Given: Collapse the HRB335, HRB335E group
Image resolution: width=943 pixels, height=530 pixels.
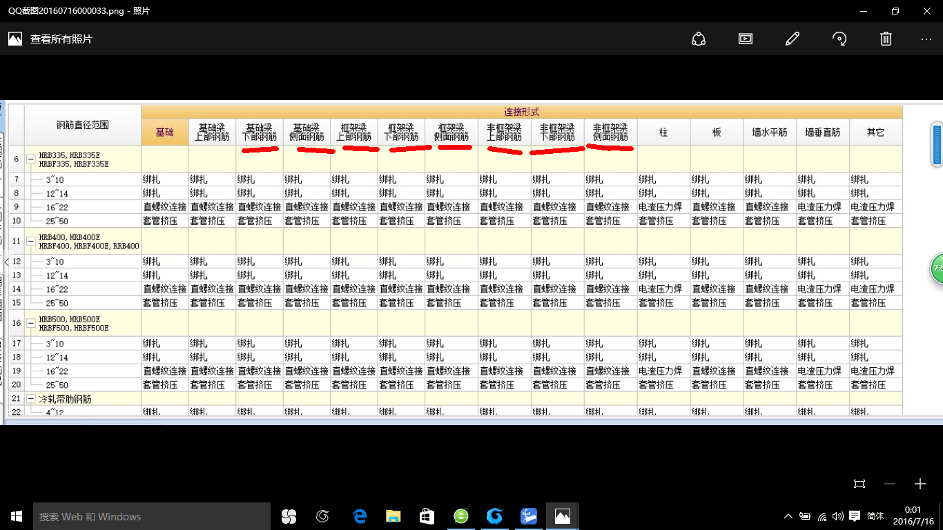Looking at the screenshot, I should point(30,159).
